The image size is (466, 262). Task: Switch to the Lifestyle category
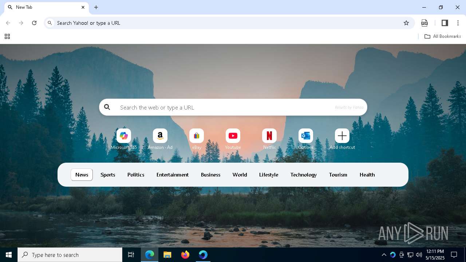tap(269, 175)
